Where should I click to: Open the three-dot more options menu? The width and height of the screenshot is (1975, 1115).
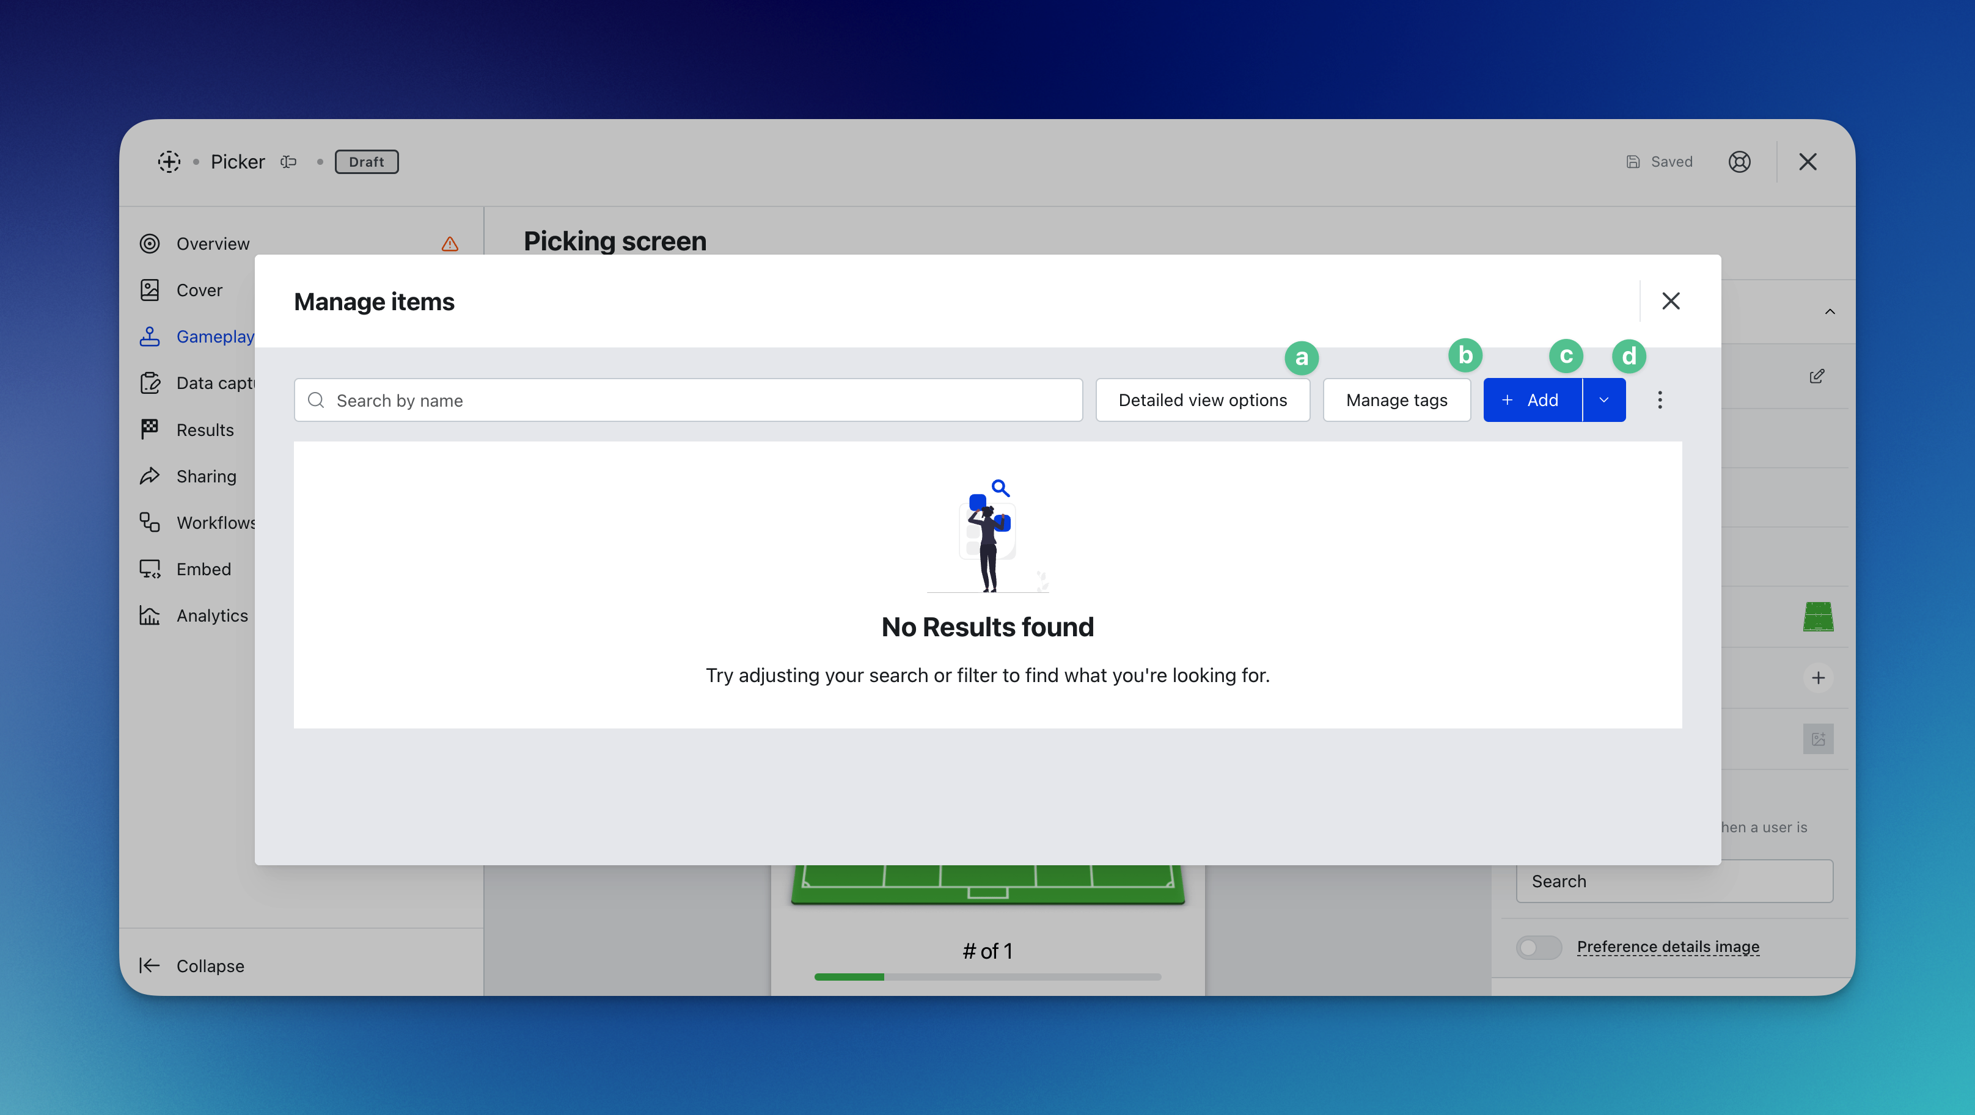(x=1660, y=400)
